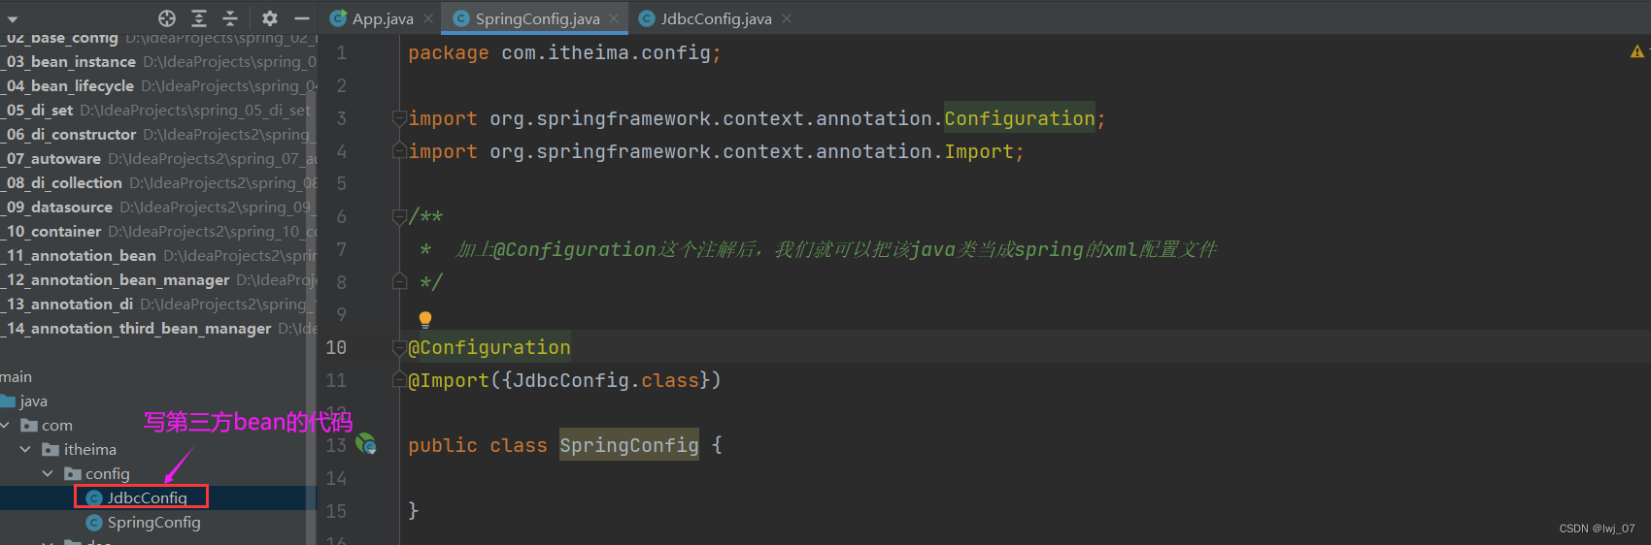Image resolution: width=1651 pixels, height=545 pixels.
Task: Click the App.java tab file icon
Action: (339, 18)
